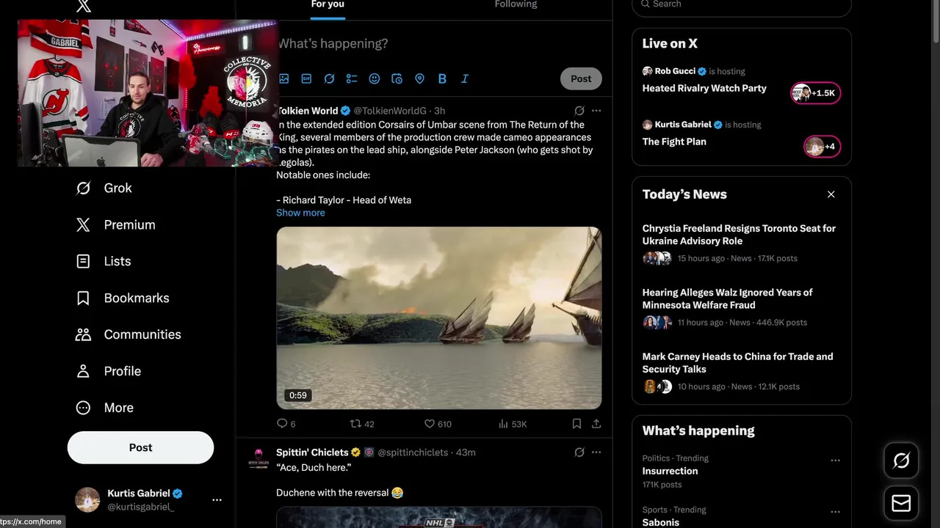This screenshot has height=528, width=940.
Task: Play the Corsairs of Umbar video
Action: coord(439,318)
